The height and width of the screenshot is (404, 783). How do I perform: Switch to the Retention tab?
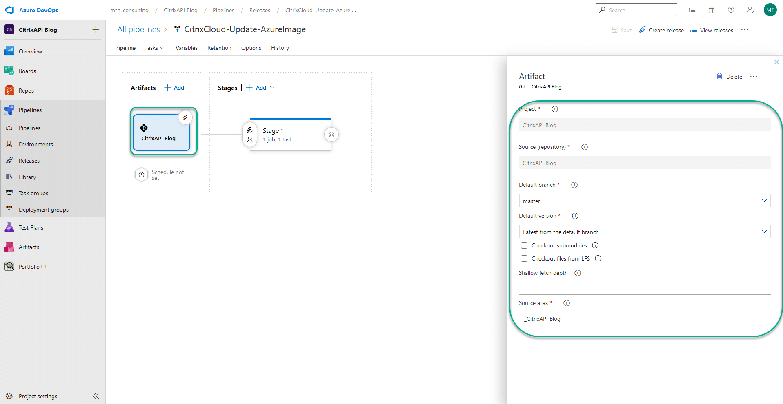pyautogui.click(x=219, y=48)
